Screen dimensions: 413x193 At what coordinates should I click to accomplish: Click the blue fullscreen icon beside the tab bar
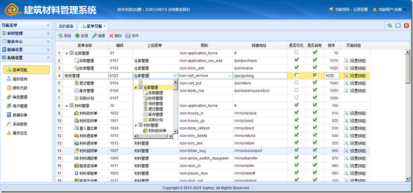(x=398, y=26)
